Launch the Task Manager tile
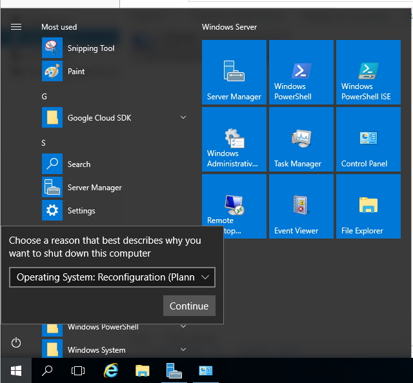 pos(301,139)
